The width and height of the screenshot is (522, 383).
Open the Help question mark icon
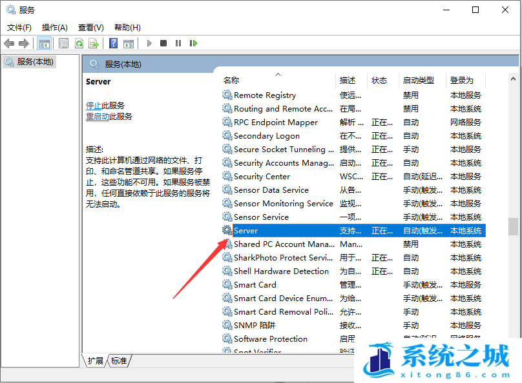(x=114, y=43)
